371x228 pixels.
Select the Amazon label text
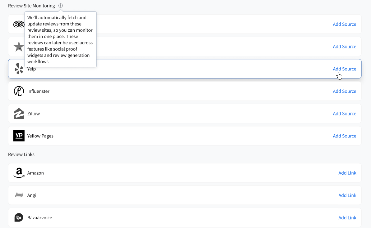(x=35, y=173)
